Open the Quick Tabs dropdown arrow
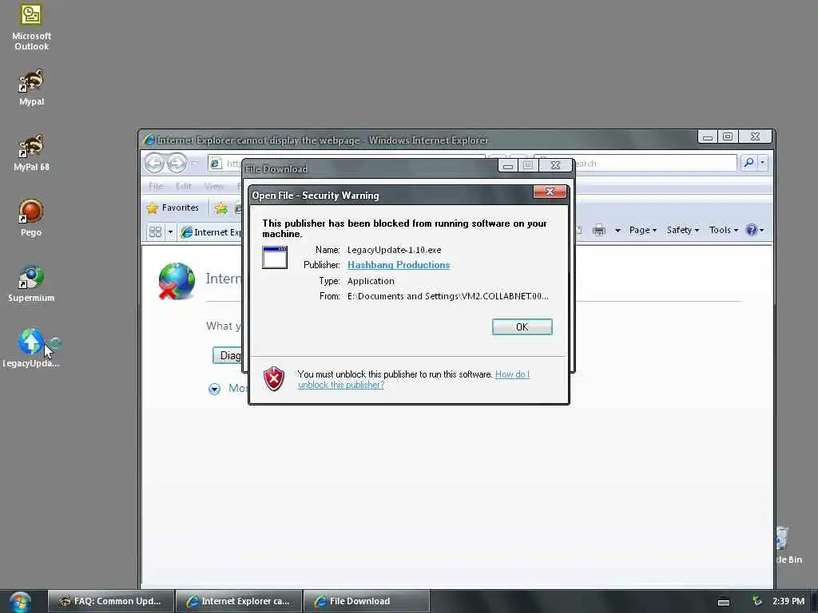This screenshot has height=613, width=818. pyautogui.click(x=170, y=232)
